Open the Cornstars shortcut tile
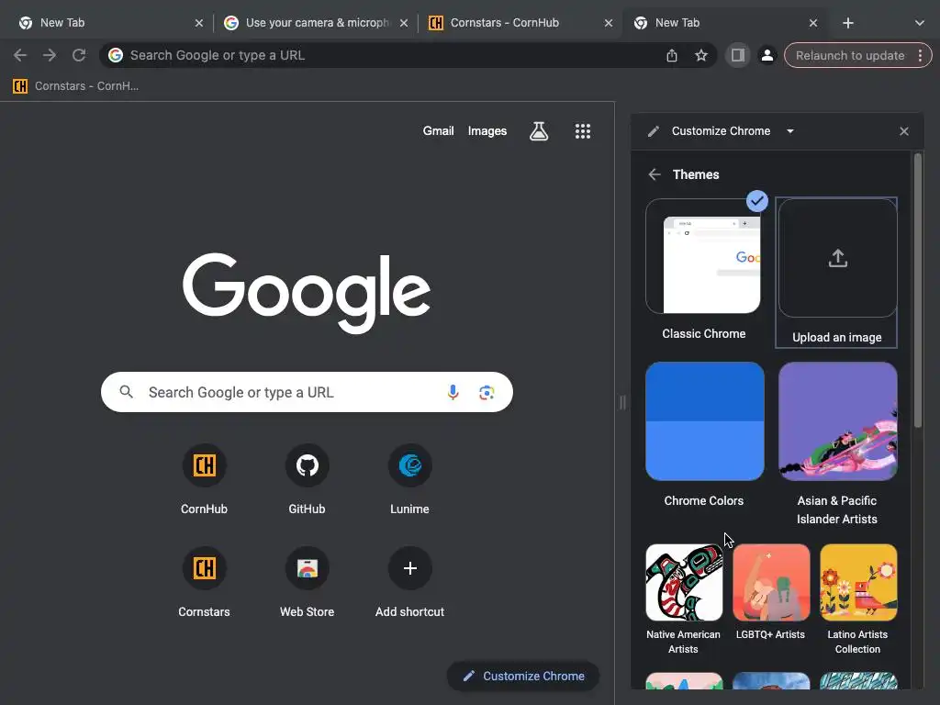This screenshot has height=705, width=940. 204,582
